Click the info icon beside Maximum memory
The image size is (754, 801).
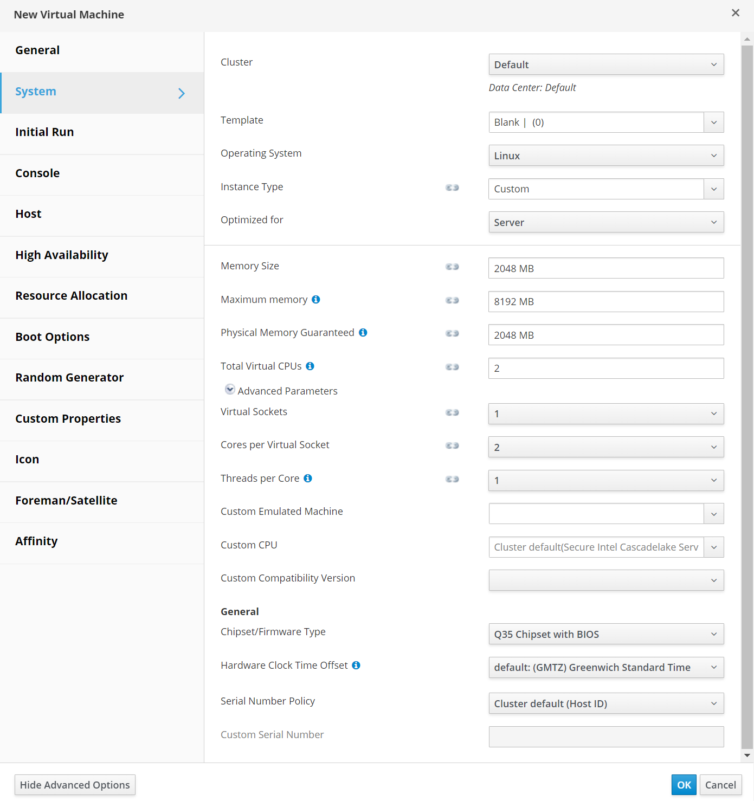coord(316,300)
